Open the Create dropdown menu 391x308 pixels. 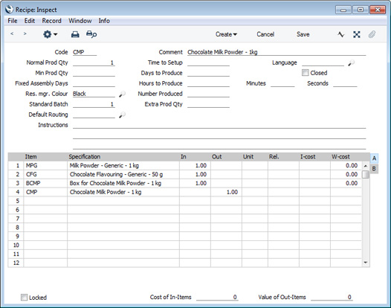tap(226, 34)
